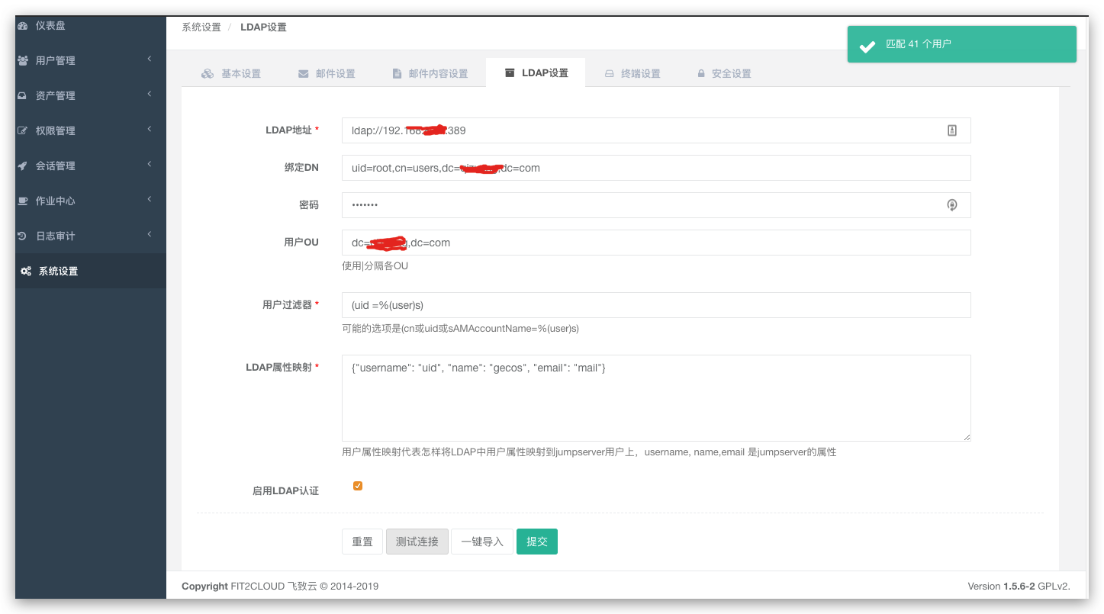Click the envelope icon on 邮件设置 tab
The image size is (1104, 614).
click(x=304, y=74)
